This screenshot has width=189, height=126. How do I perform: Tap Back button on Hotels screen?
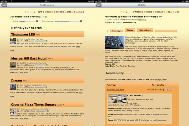coord(98,5)
